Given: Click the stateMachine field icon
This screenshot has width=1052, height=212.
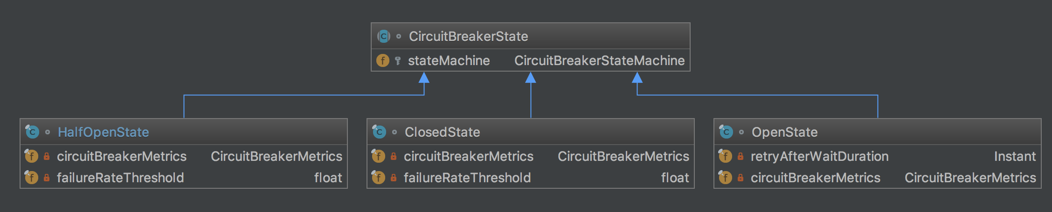Looking at the screenshot, I should [383, 60].
